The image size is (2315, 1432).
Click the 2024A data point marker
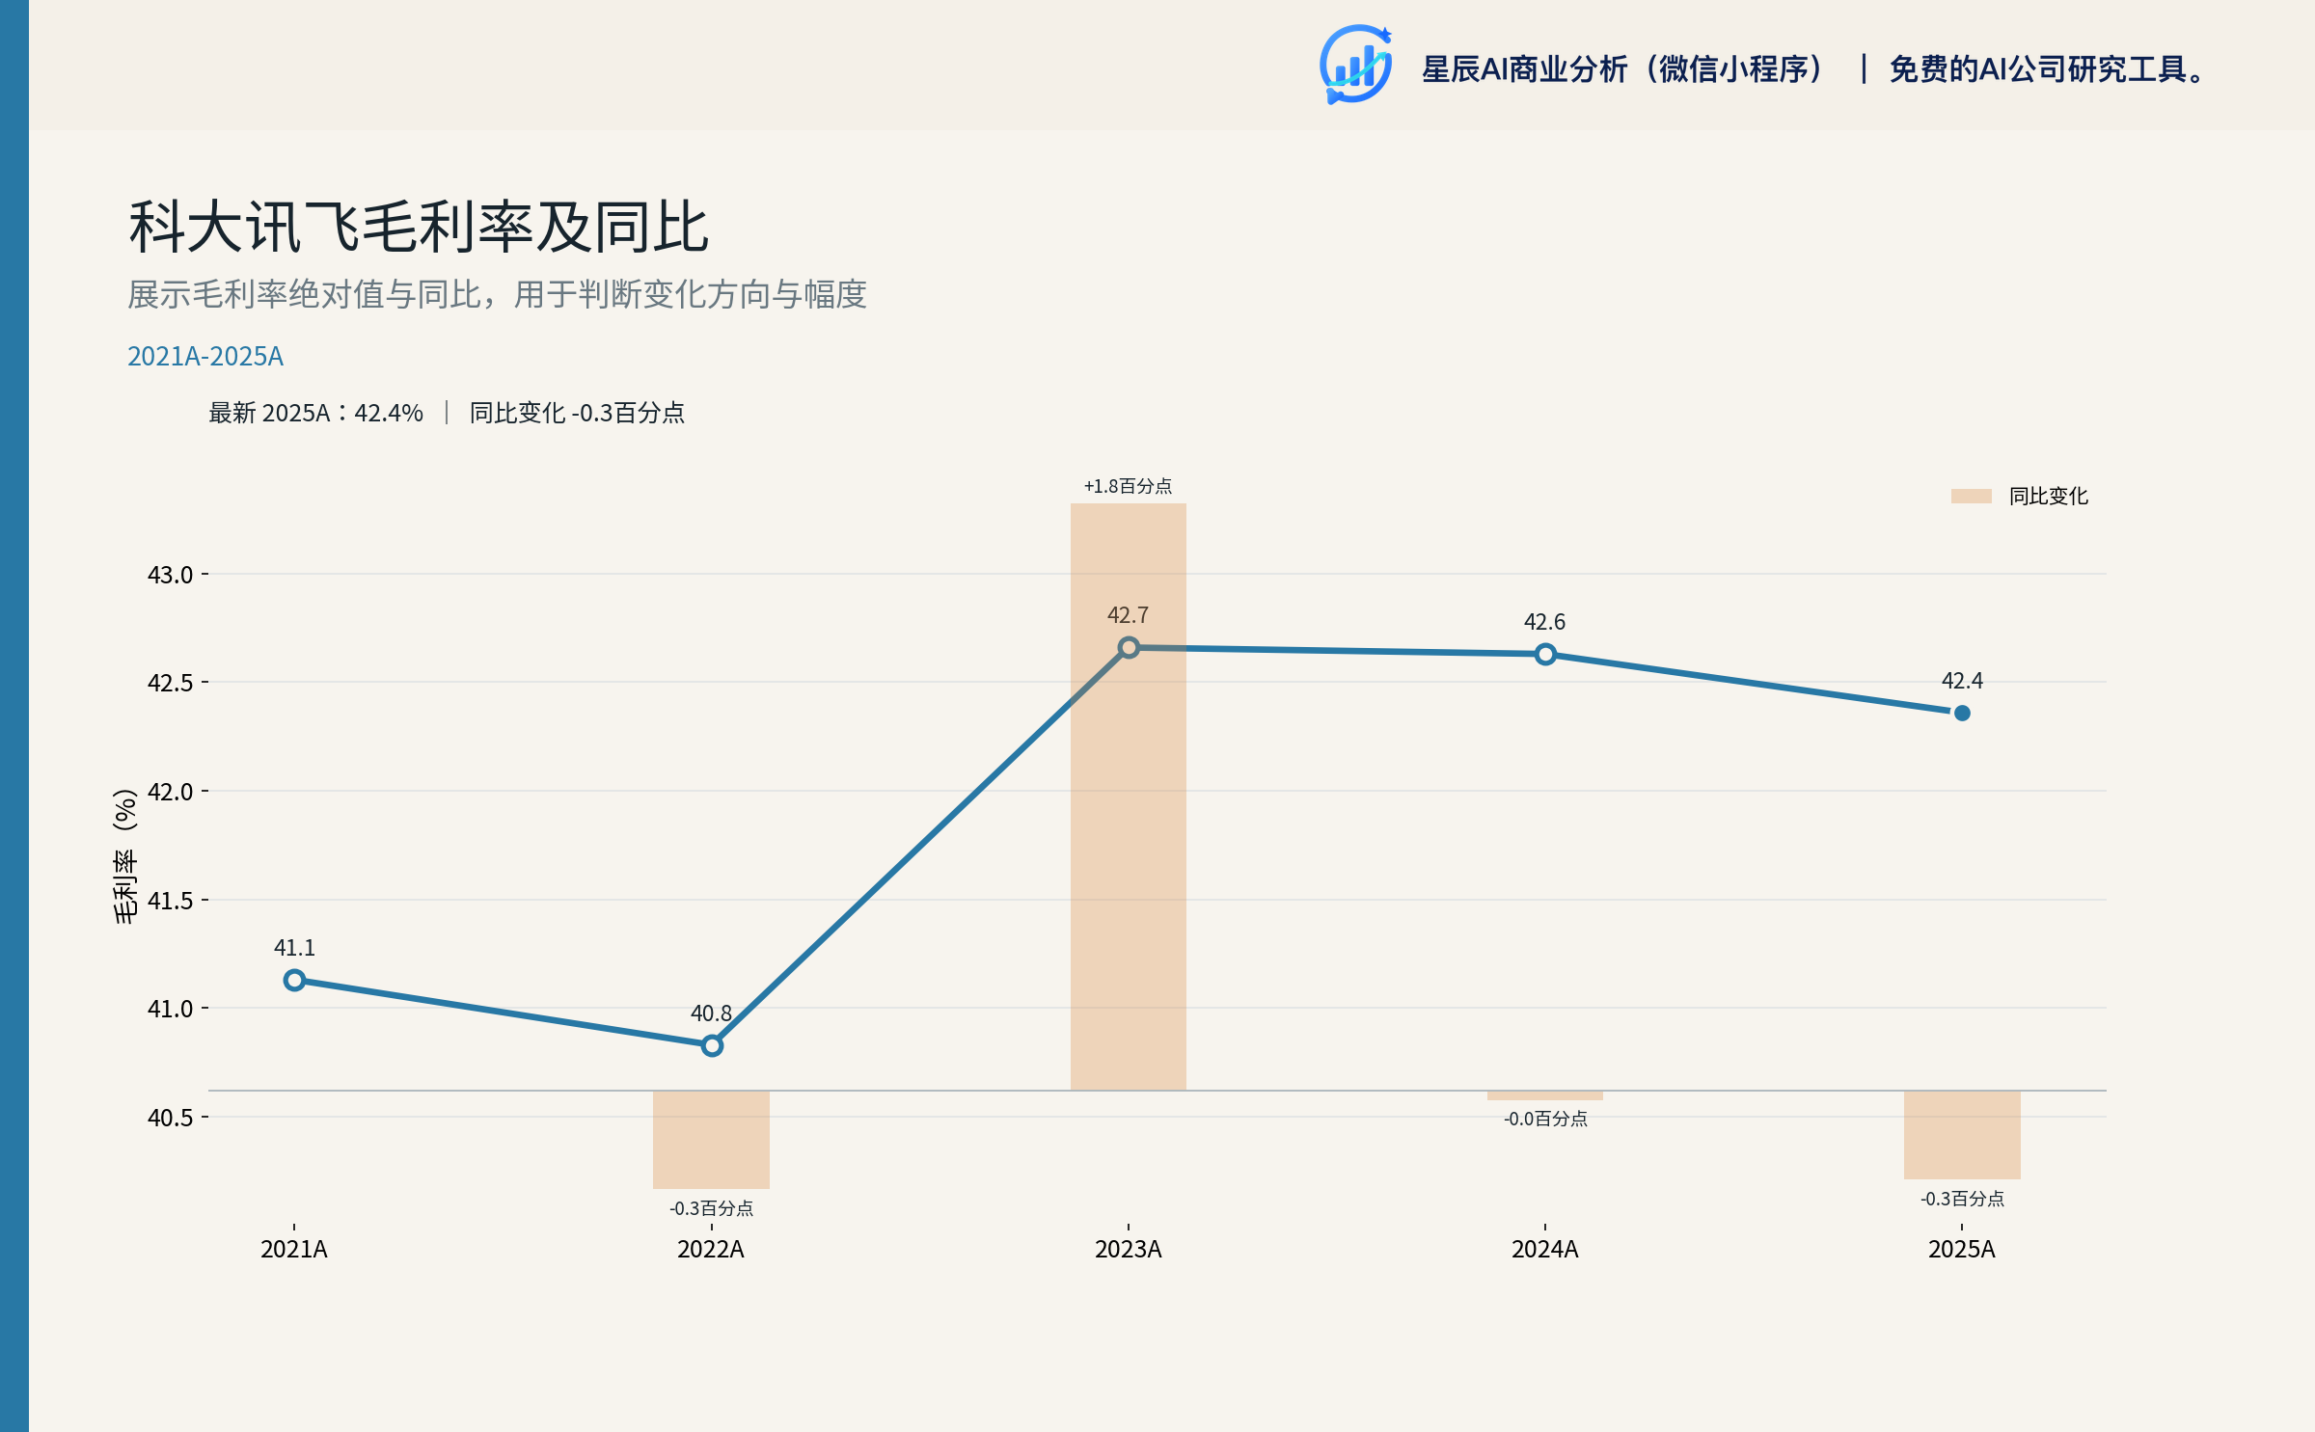1545,654
